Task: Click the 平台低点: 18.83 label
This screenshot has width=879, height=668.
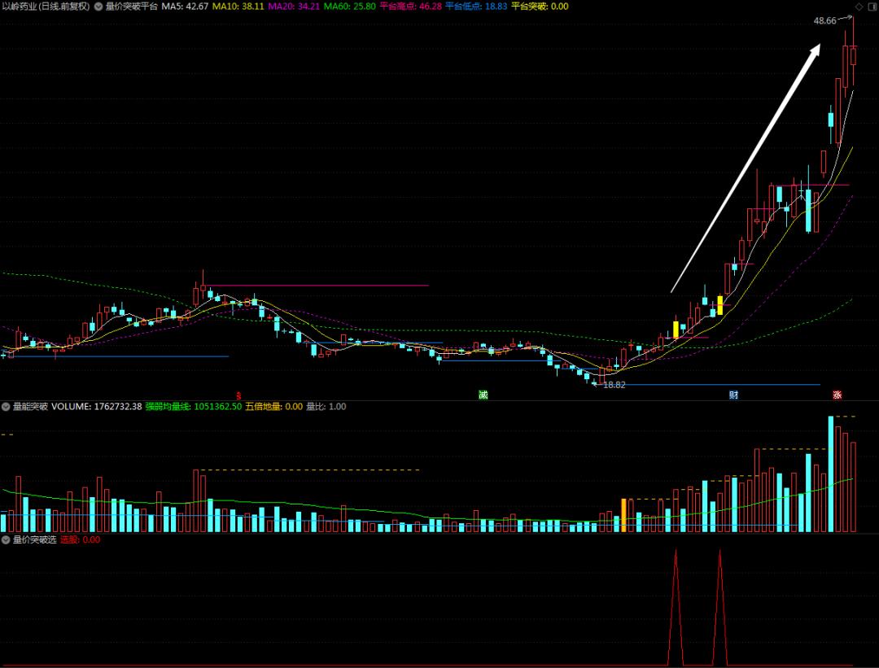Action: click(x=476, y=7)
